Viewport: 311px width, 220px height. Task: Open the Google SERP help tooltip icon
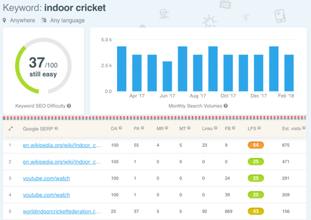tap(57, 129)
